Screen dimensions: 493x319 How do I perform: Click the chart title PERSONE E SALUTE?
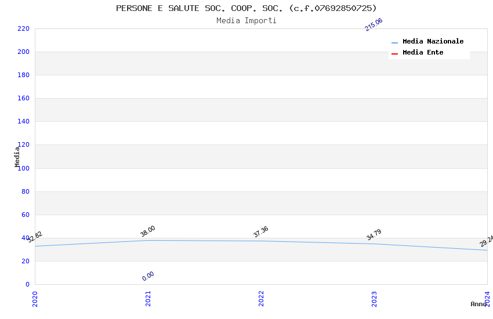tap(246, 8)
